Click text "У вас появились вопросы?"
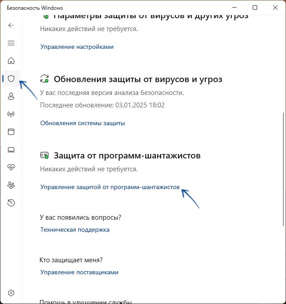 [80, 217]
